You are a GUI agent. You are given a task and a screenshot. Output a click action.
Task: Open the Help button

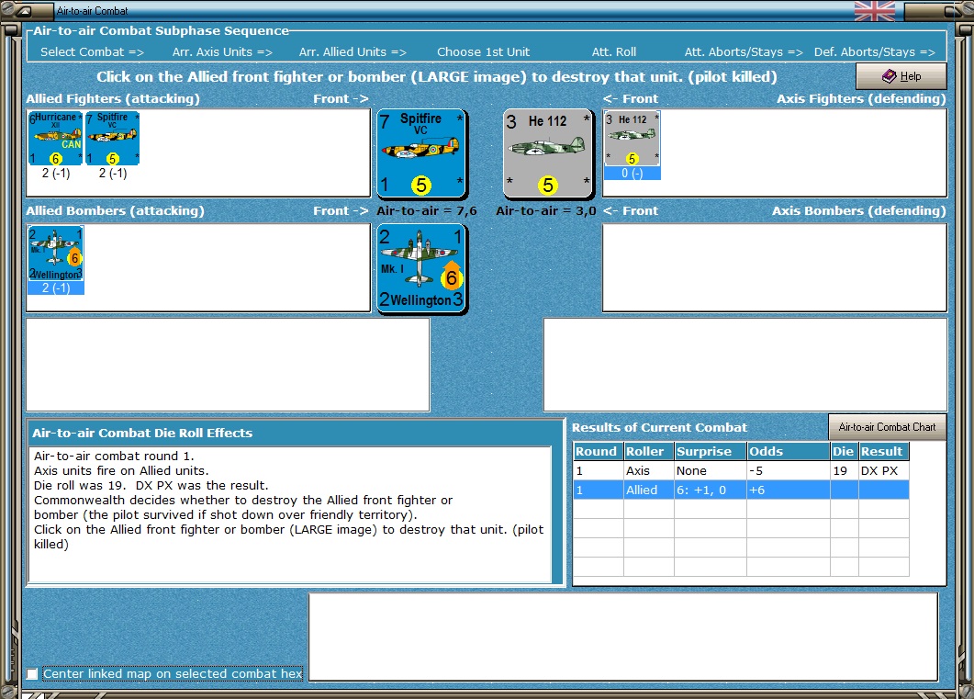(x=901, y=76)
